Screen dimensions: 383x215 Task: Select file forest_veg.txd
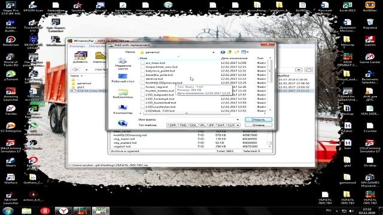(x=157, y=87)
